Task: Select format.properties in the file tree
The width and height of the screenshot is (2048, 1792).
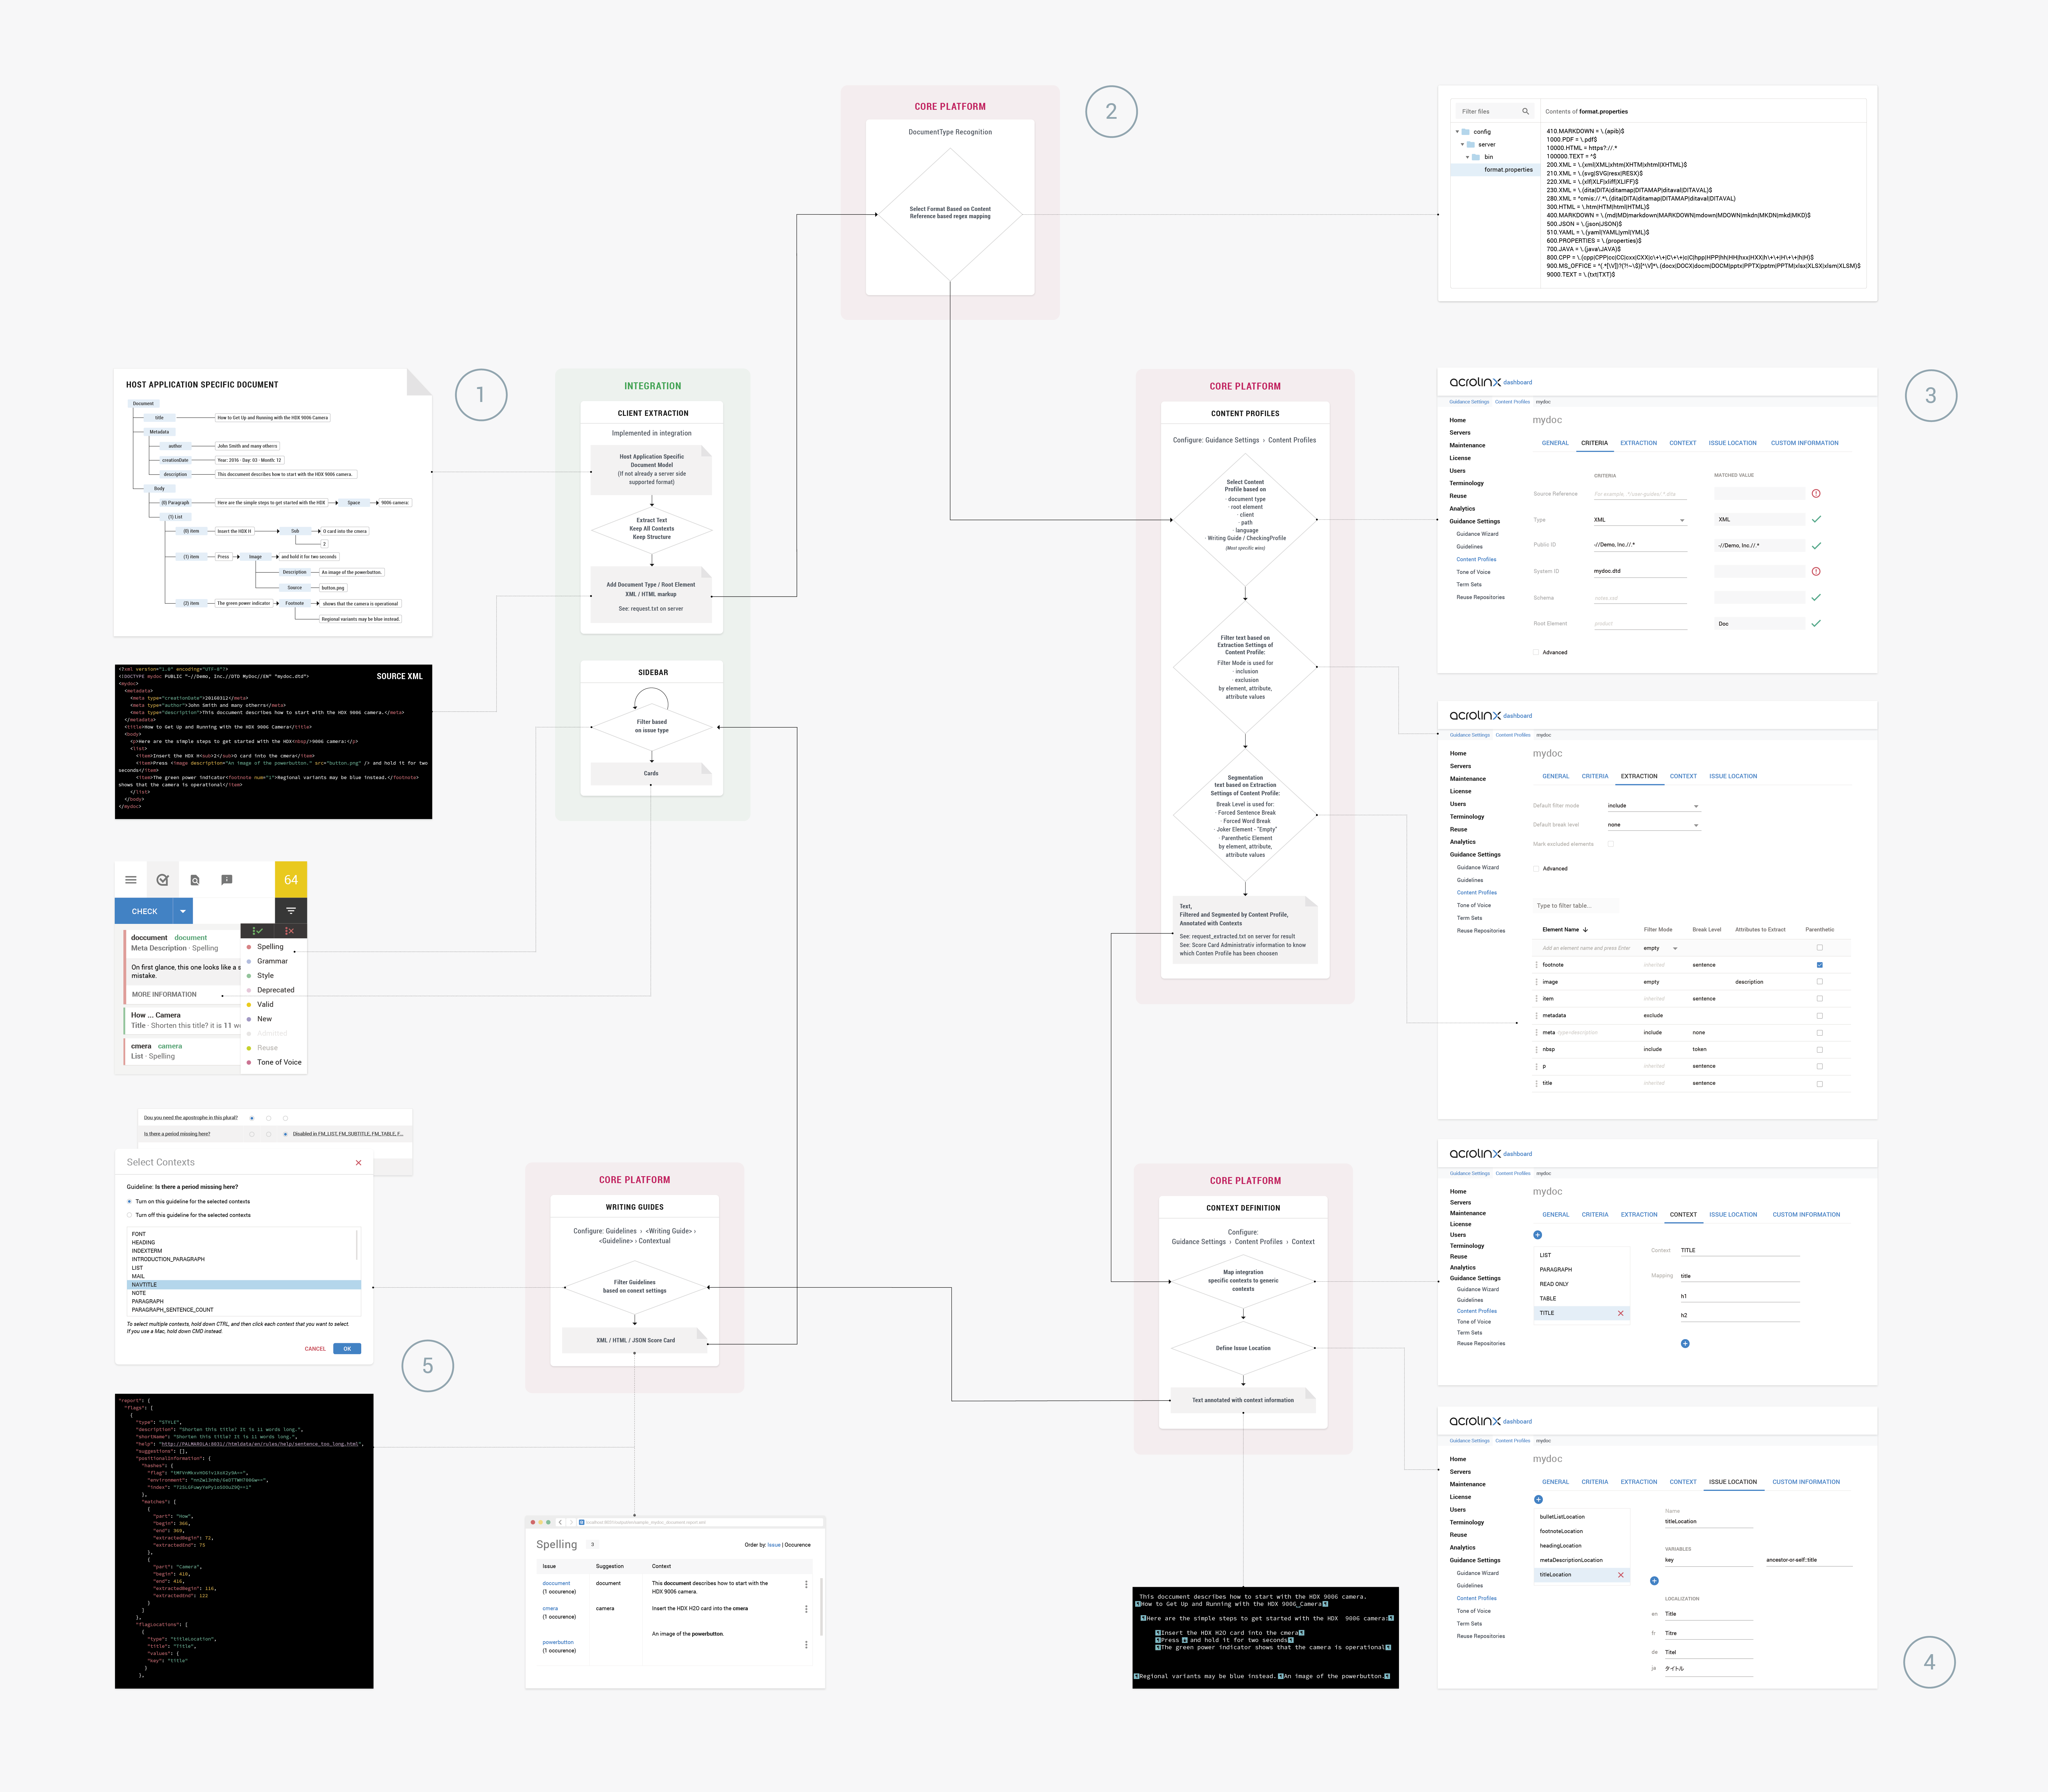Action: (x=1496, y=170)
